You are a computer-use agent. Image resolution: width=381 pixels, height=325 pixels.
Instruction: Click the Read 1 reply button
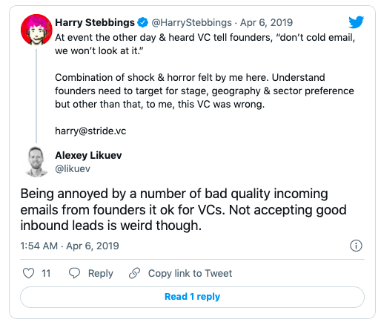click(192, 297)
